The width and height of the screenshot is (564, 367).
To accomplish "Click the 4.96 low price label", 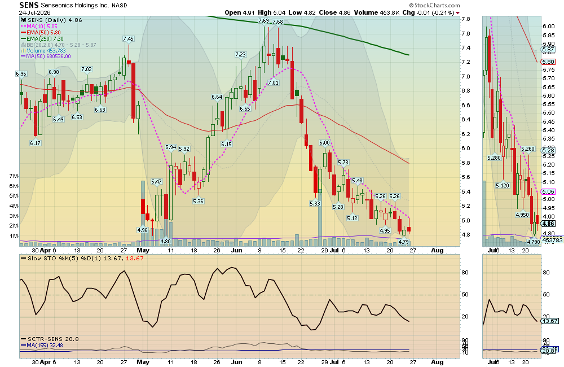I will coord(143,230).
